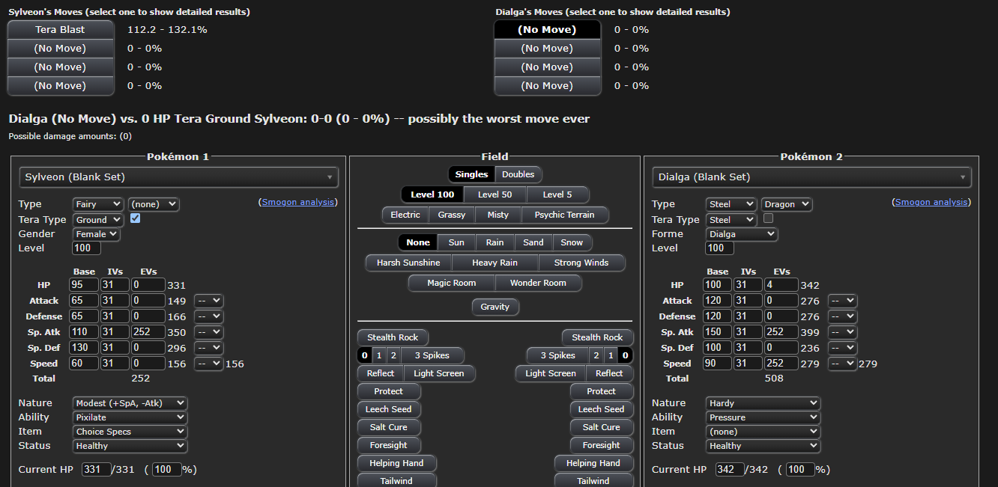Open Dialga's Forme dropdown
This screenshot has height=487, width=998.
coord(742,233)
